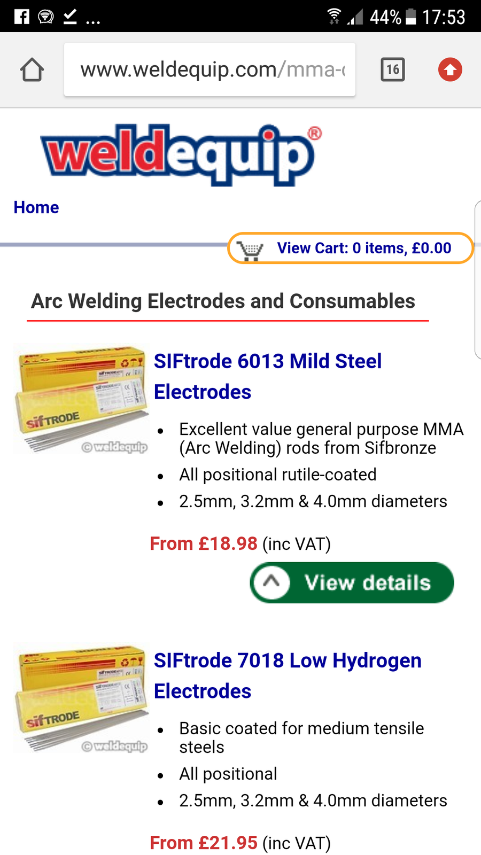Focus the www.weldequip.com address bar
Viewport: 481px width, 855px height.
(210, 69)
